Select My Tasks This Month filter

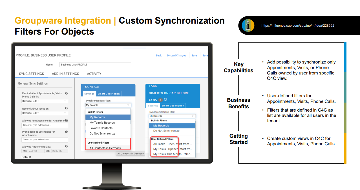pyautogui.click(x=172, y=154)
